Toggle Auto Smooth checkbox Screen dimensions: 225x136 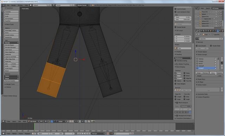(x=197, y=46)
